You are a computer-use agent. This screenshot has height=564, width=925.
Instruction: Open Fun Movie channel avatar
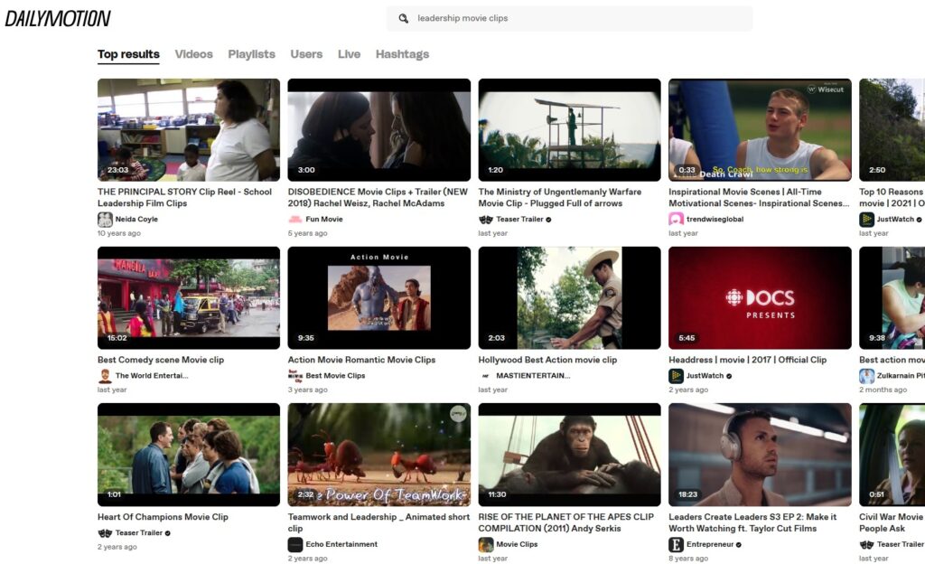click(295, 220)
